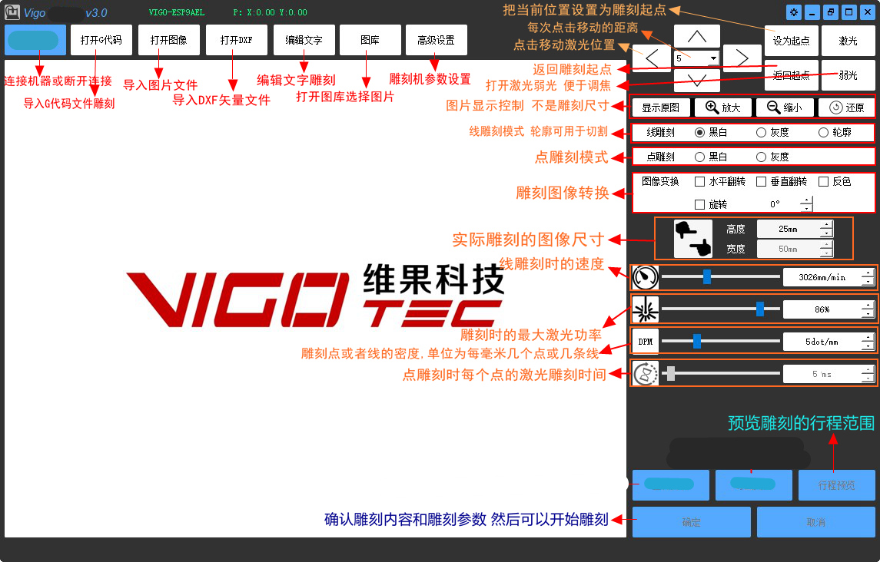Decrease laser power with the stepper down arrow
Screen dimensions: 880x562
point(868,313)
